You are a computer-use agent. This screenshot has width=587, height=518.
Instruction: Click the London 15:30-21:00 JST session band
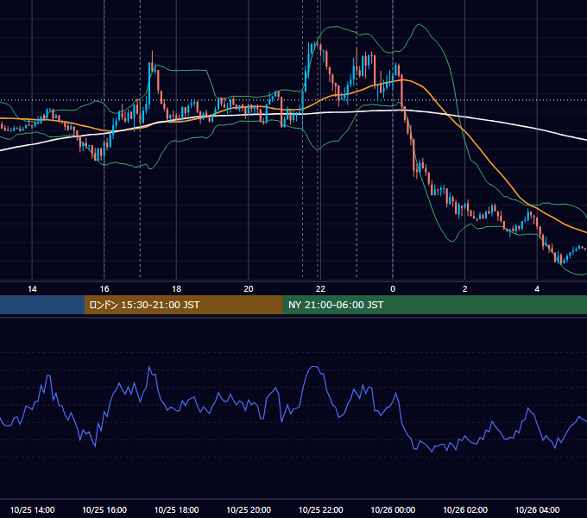coord(183,305)
